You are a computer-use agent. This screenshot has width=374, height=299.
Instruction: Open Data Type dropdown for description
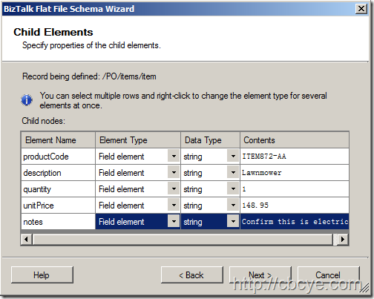233,173
